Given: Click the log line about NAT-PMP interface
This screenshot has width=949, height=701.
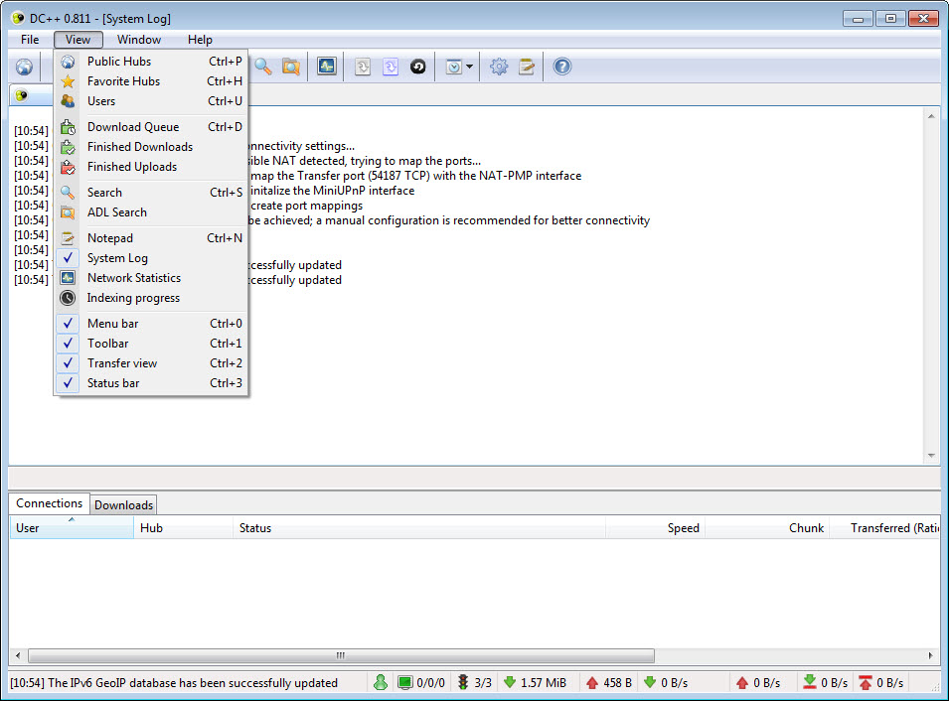Looking at the screenshot, I should click(x=415, y=176).
